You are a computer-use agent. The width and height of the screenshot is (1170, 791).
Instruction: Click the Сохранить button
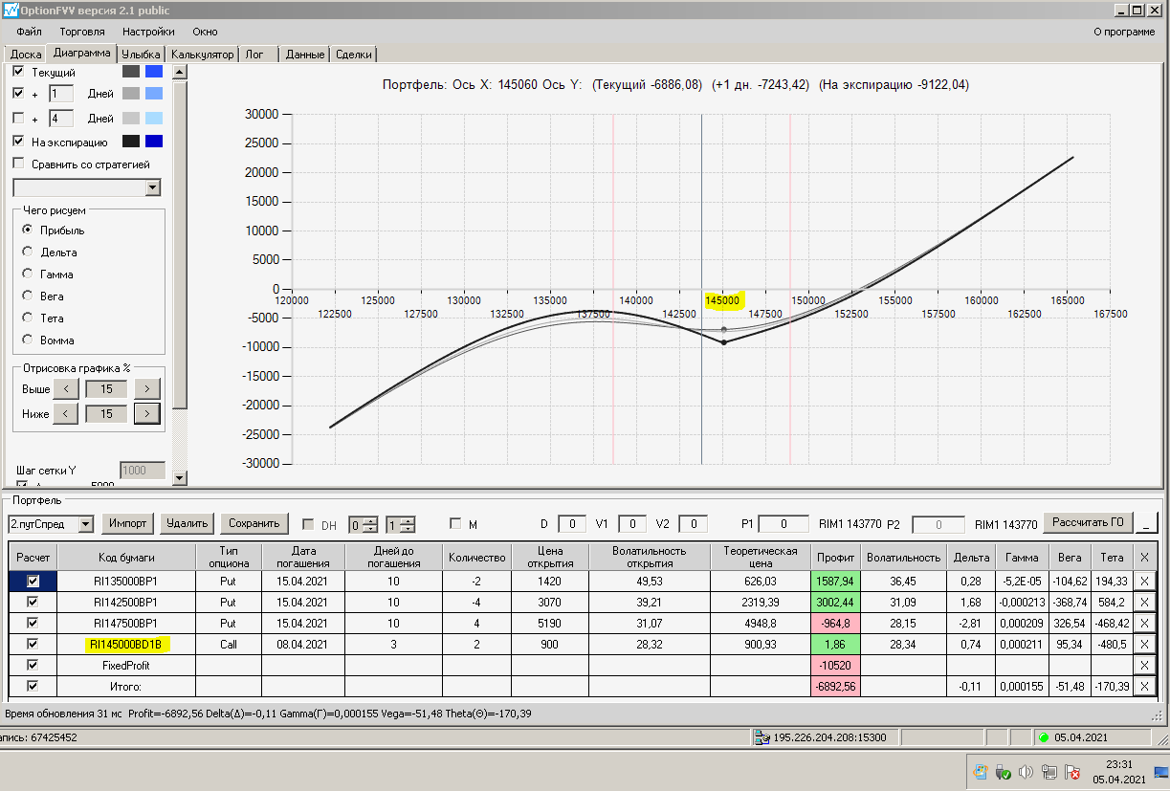(x=254, y=523)
